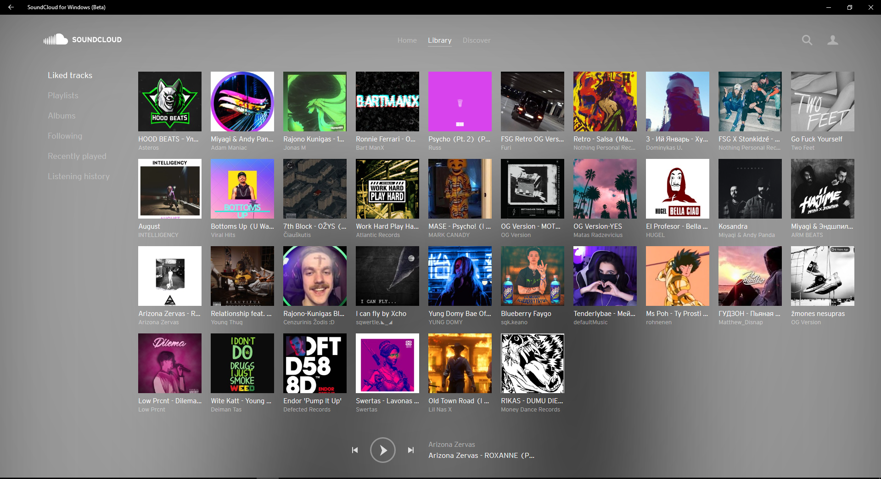
Task: Open the BARTMANX Ronnie Ferrari artwork
Action: [387, 101]
